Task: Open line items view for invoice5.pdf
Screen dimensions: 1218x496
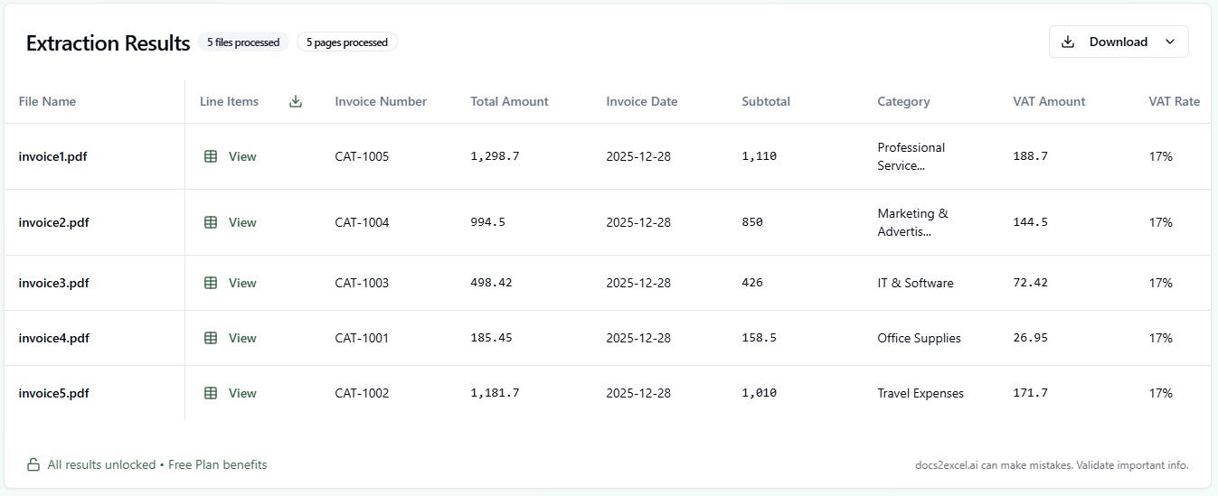Action: tap(242, 393)
